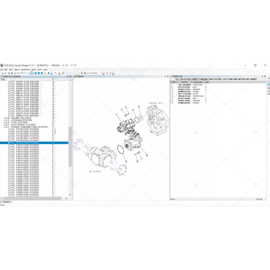The height and width of the screenshot is (270, 270).
Task: Open the Help menu
Action: click(45, 69)
